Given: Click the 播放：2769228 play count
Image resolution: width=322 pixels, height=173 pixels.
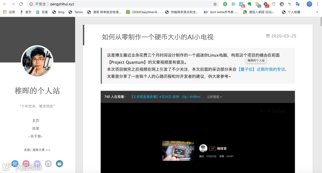Looking at the screenshot, I should 208,156.
